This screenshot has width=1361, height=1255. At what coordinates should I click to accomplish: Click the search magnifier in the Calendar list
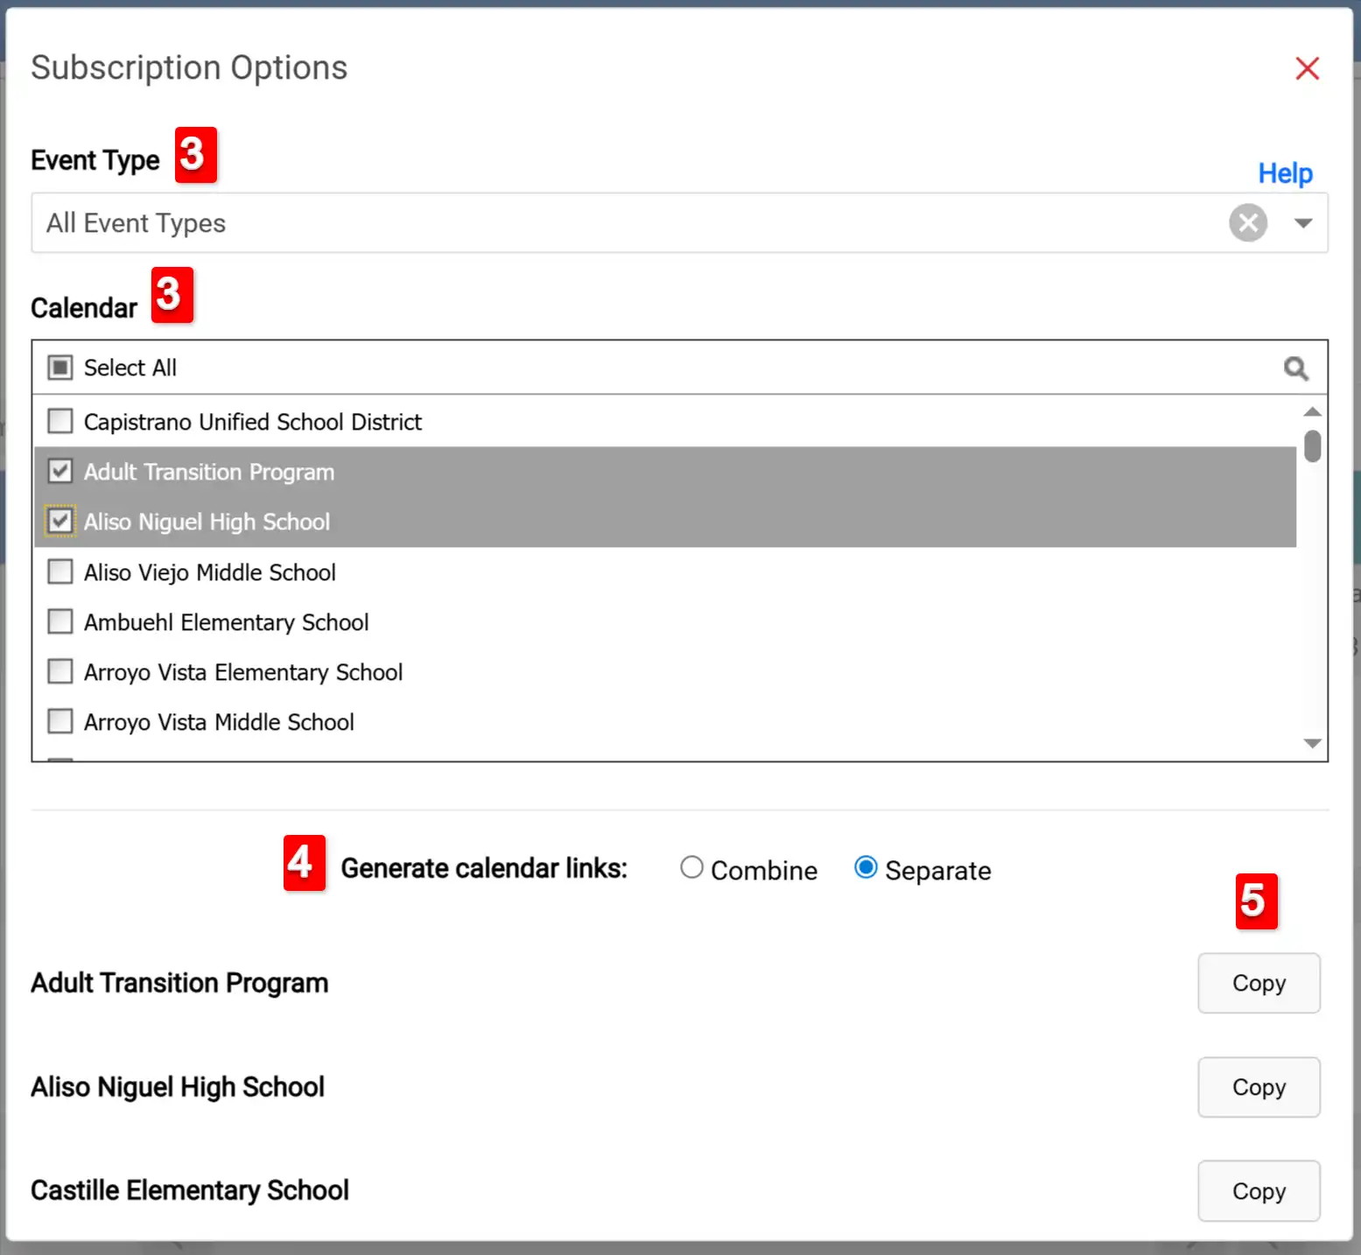pyautogui.click(x=1296, y=368)
